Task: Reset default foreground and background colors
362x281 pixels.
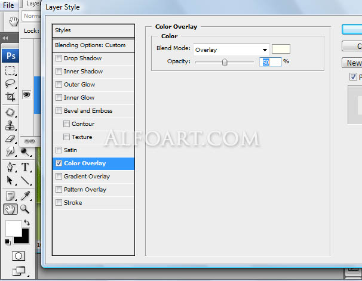Action: click(x=8, y=242)
